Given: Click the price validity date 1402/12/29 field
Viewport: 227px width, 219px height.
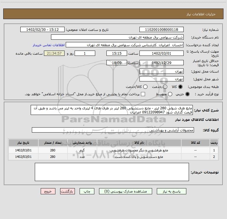Looking at the screenshot, I should coord(162,63).
